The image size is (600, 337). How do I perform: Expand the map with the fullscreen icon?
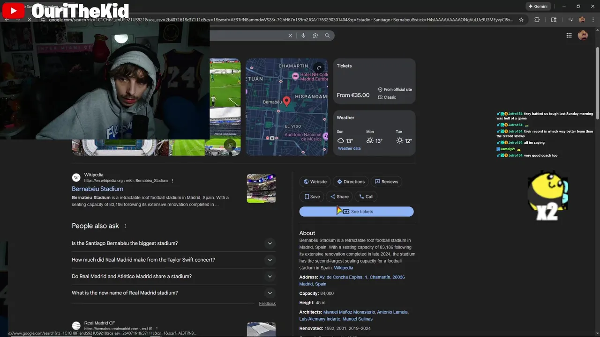coord(319,68)
